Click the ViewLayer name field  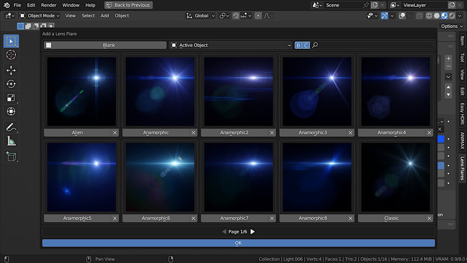(x=424, y=5)
